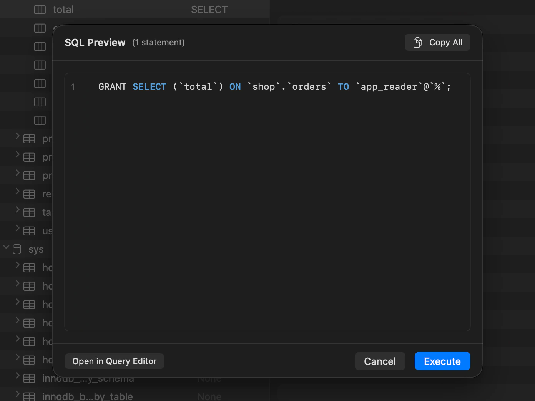Click the copy icon in Copy All

418,42
